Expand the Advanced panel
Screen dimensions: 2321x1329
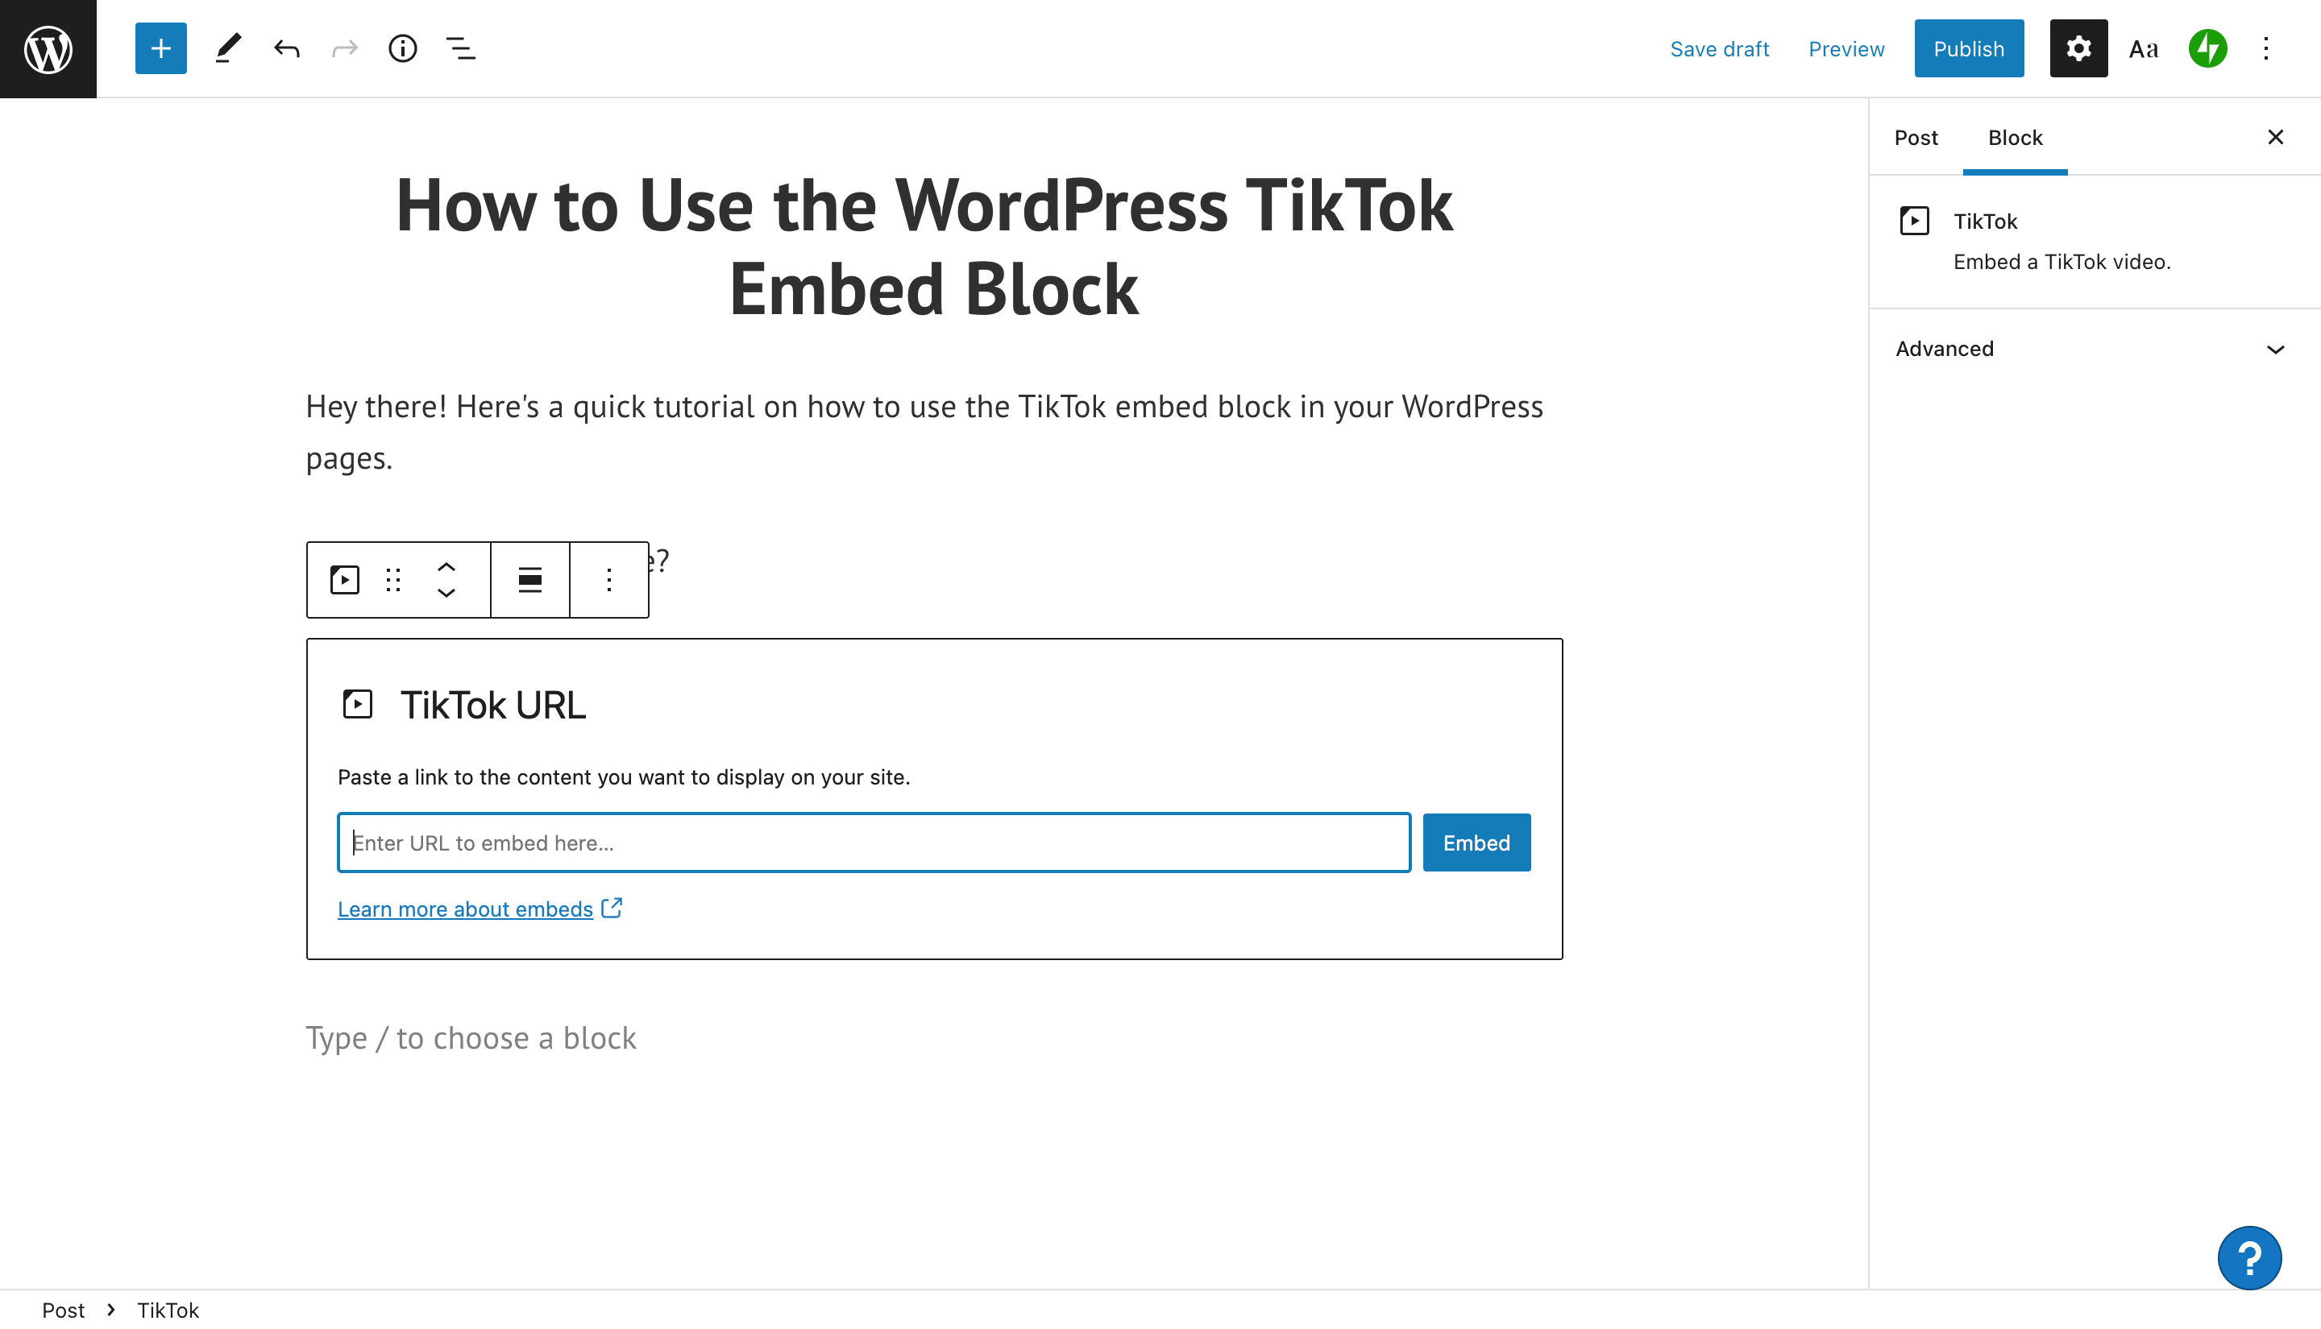tap(2091, 349)
